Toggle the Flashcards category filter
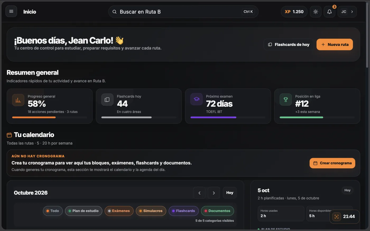Viewport: 370px width, 231px height. (x=184, y=211)
